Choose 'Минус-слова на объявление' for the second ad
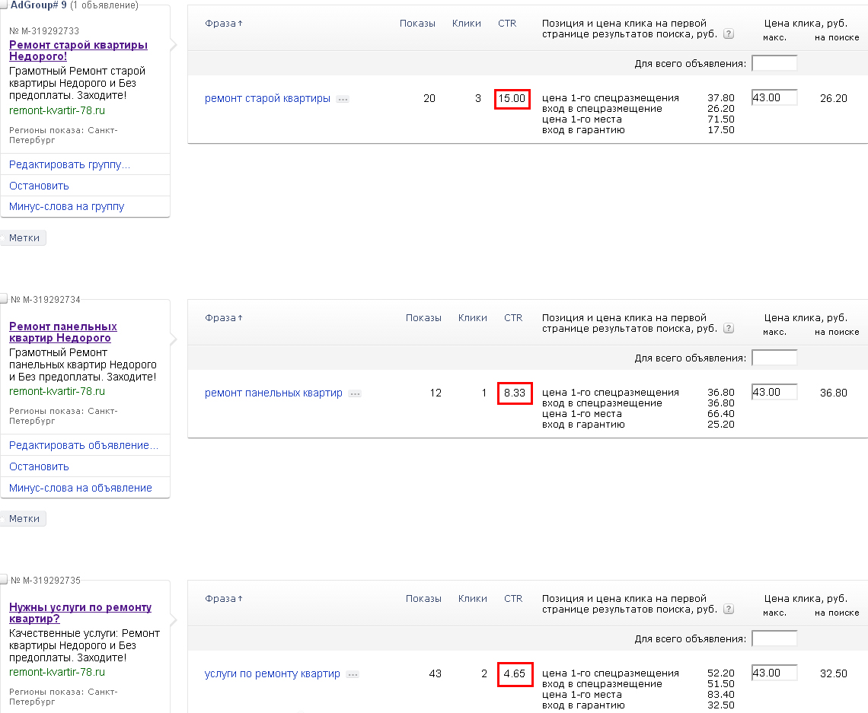868x713 pixels. coord(81,488)
